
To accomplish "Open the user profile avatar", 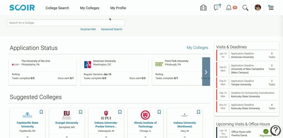I will (x=258, y=8).
